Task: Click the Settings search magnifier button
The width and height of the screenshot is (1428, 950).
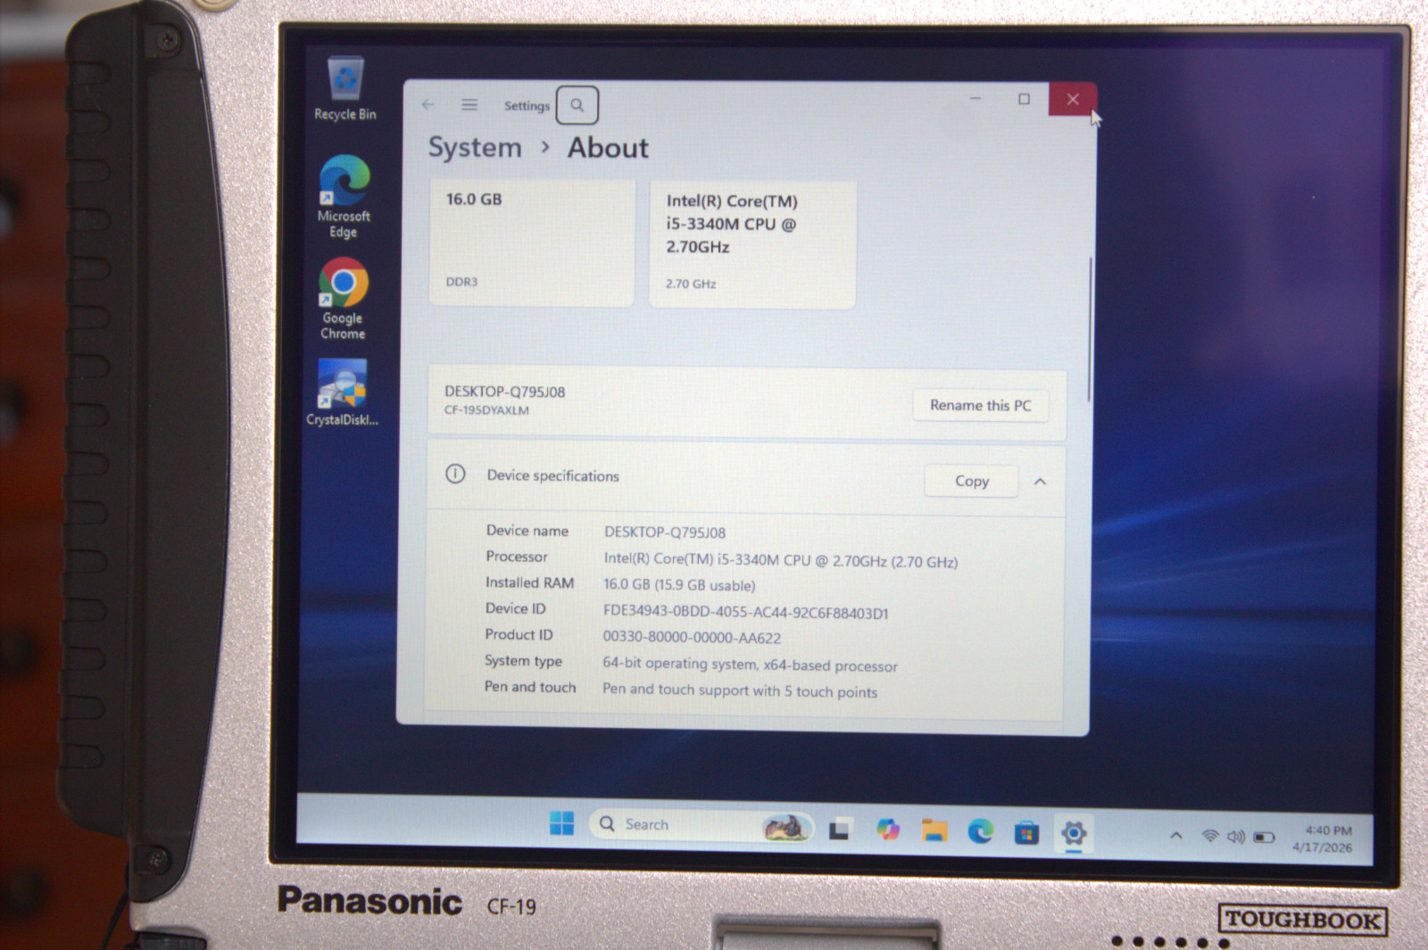Action: 577,105
